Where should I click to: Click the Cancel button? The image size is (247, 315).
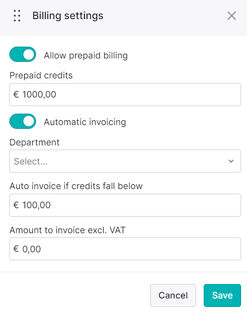[x=173, y=295]
